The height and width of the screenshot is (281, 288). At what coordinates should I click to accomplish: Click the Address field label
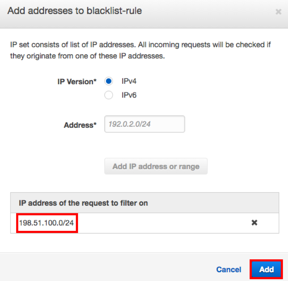pyautogui.click(x=80, y=125)
